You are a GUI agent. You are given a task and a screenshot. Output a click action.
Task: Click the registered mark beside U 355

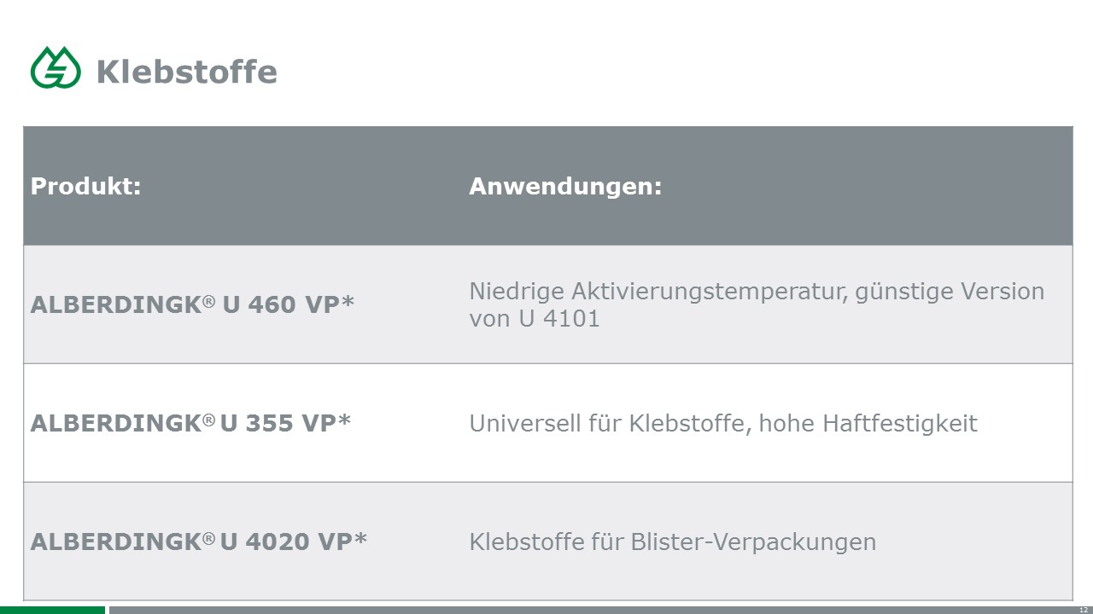(x=209, y=419)
